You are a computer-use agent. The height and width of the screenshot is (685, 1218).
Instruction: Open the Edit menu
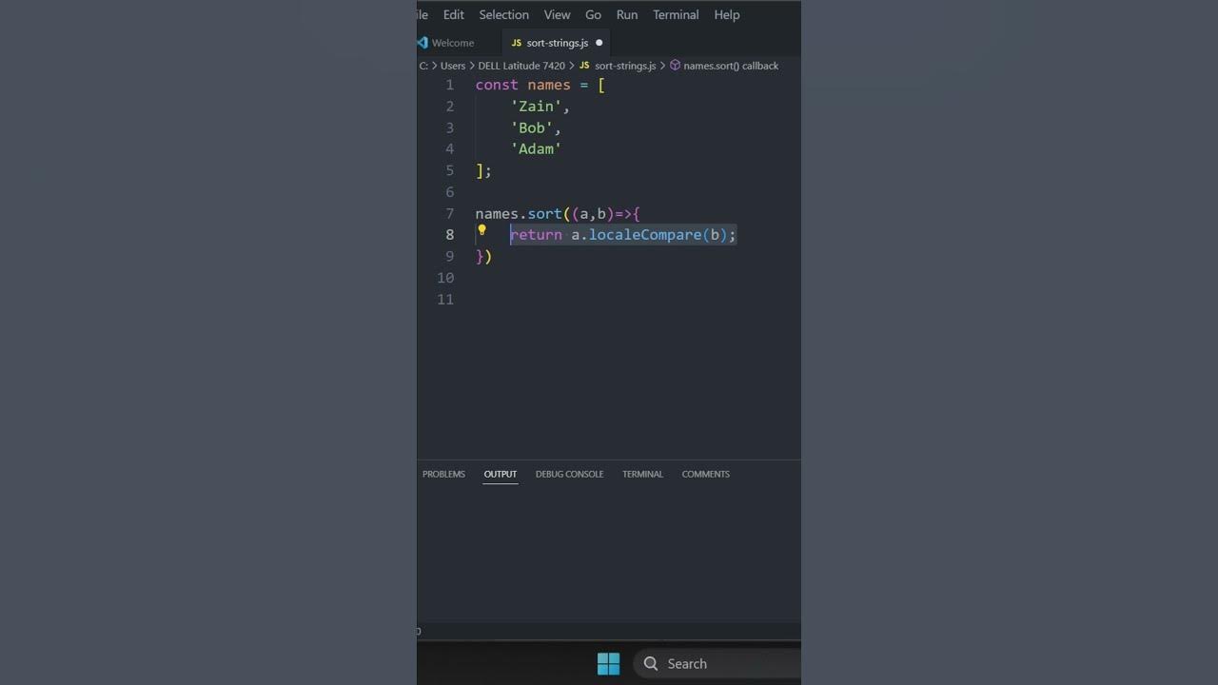[x=453, y=14]
